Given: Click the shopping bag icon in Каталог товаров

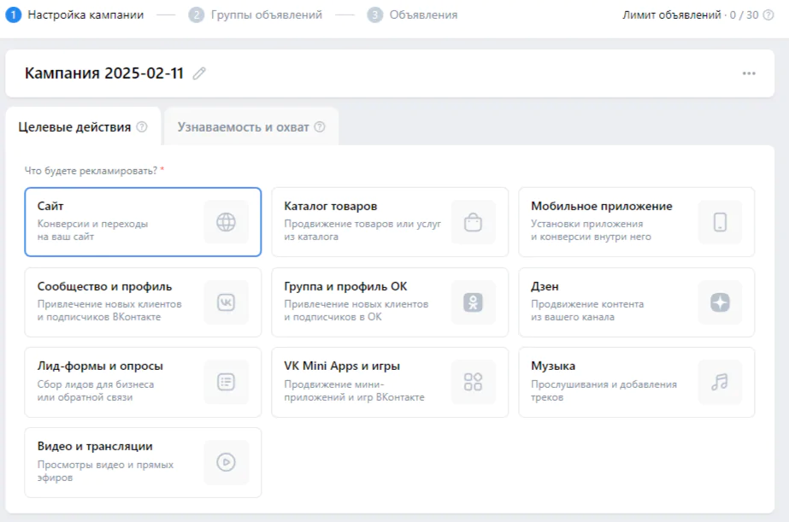Looking at the screenshot, I should [473, 222].
